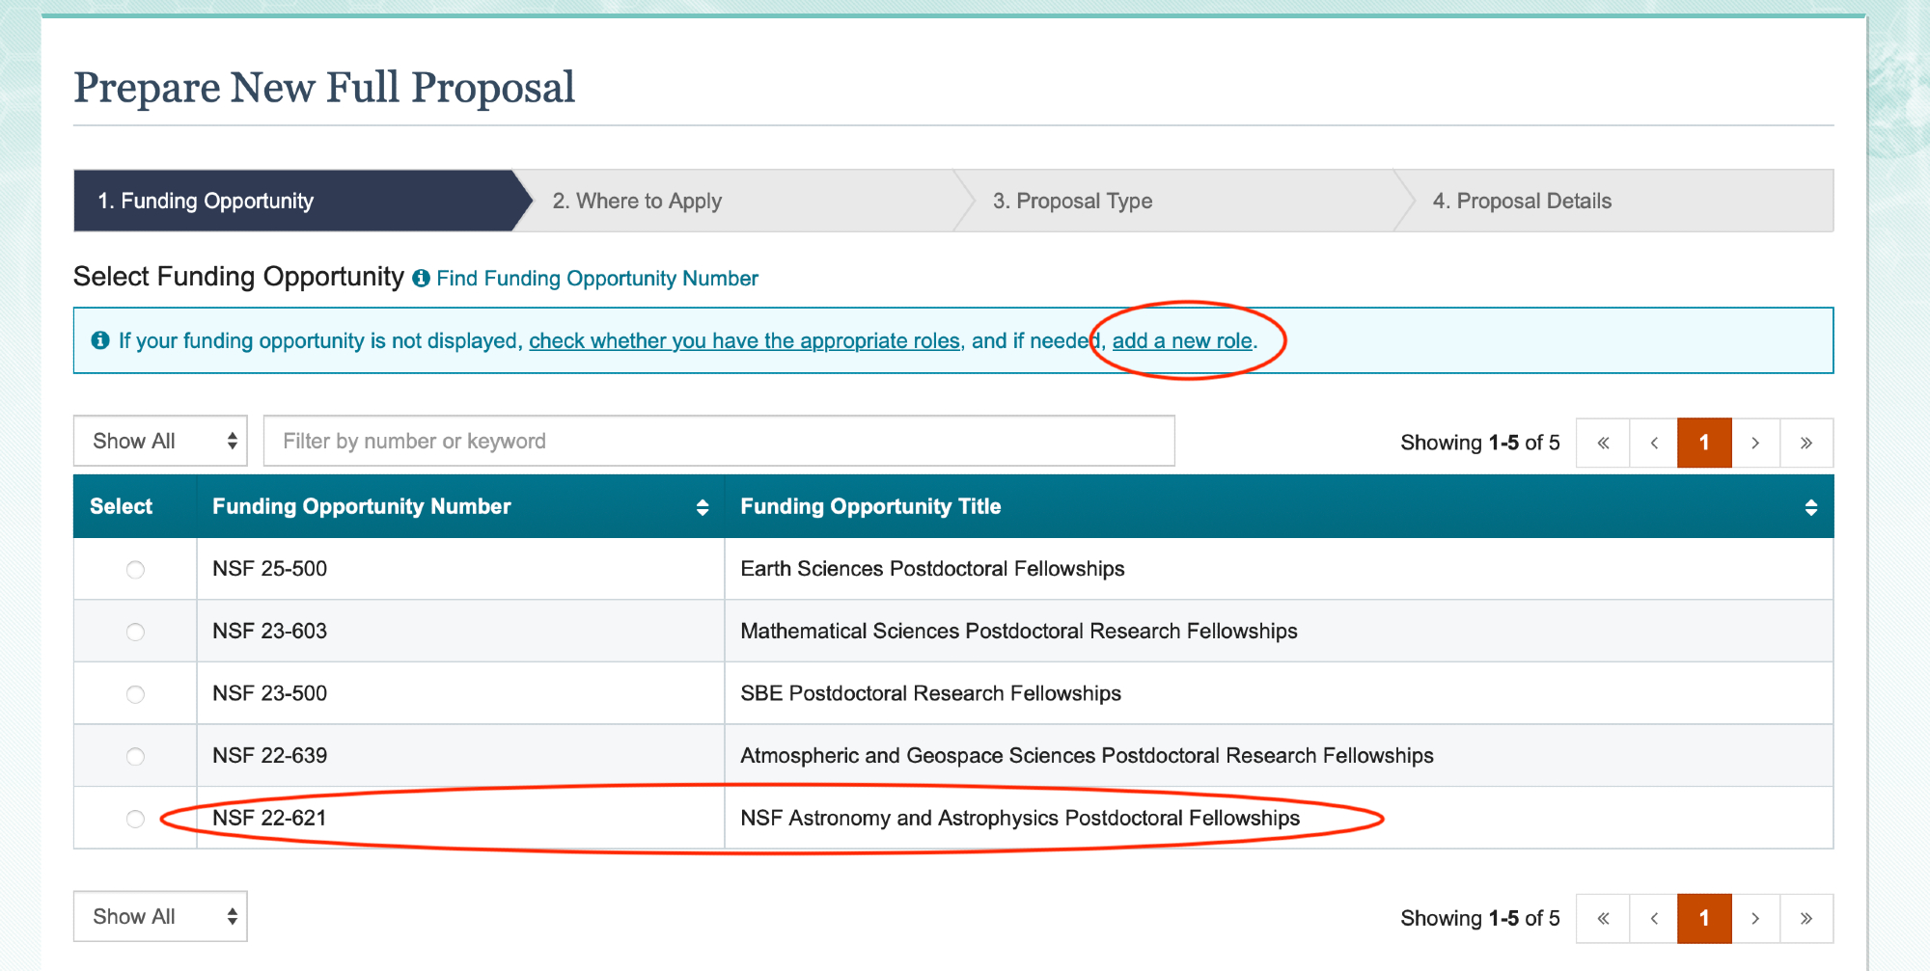Click top next page arrow
The height and width of the screenshot is (971, 1930).
click(1755, 443)
